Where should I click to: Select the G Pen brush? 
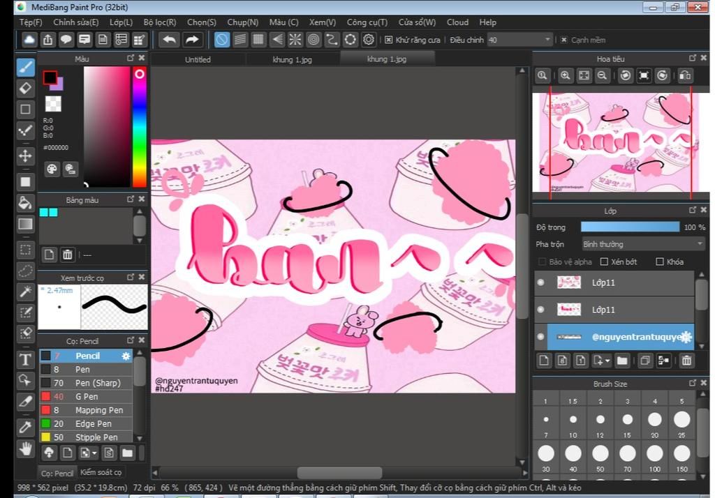coord(86,396)
